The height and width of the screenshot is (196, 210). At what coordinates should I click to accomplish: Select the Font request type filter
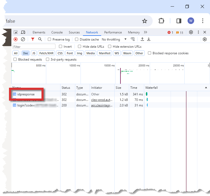tap(70, 53)
